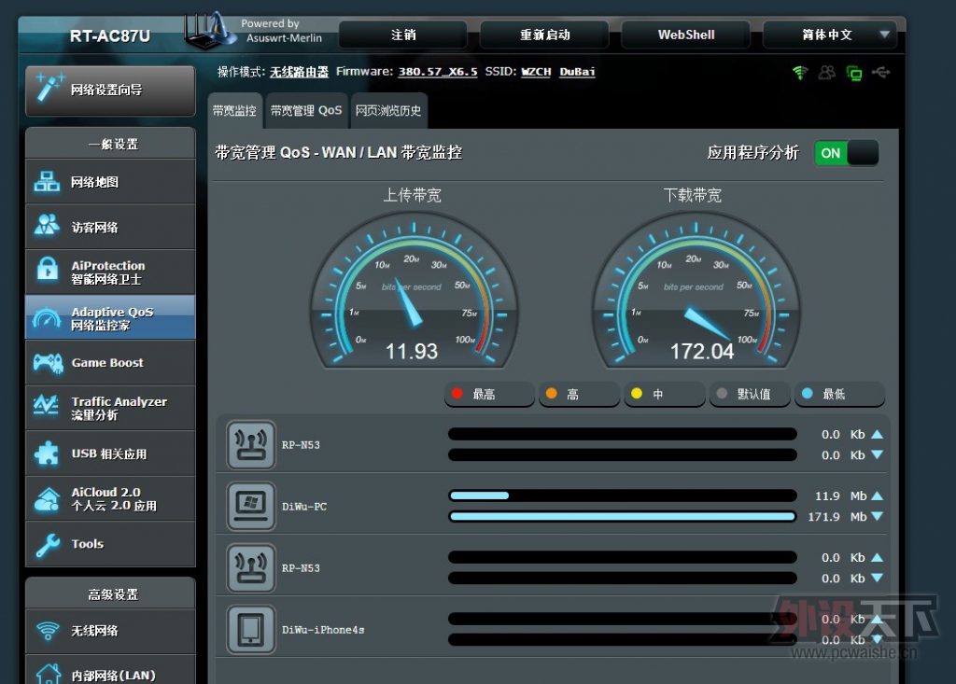Open AiProtection lock icon
Screen dimensions: 956x684
[x=47, y=269]
